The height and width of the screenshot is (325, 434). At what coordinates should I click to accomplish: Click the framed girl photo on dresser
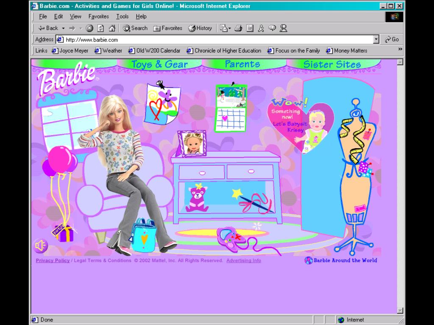coord(192,144)
